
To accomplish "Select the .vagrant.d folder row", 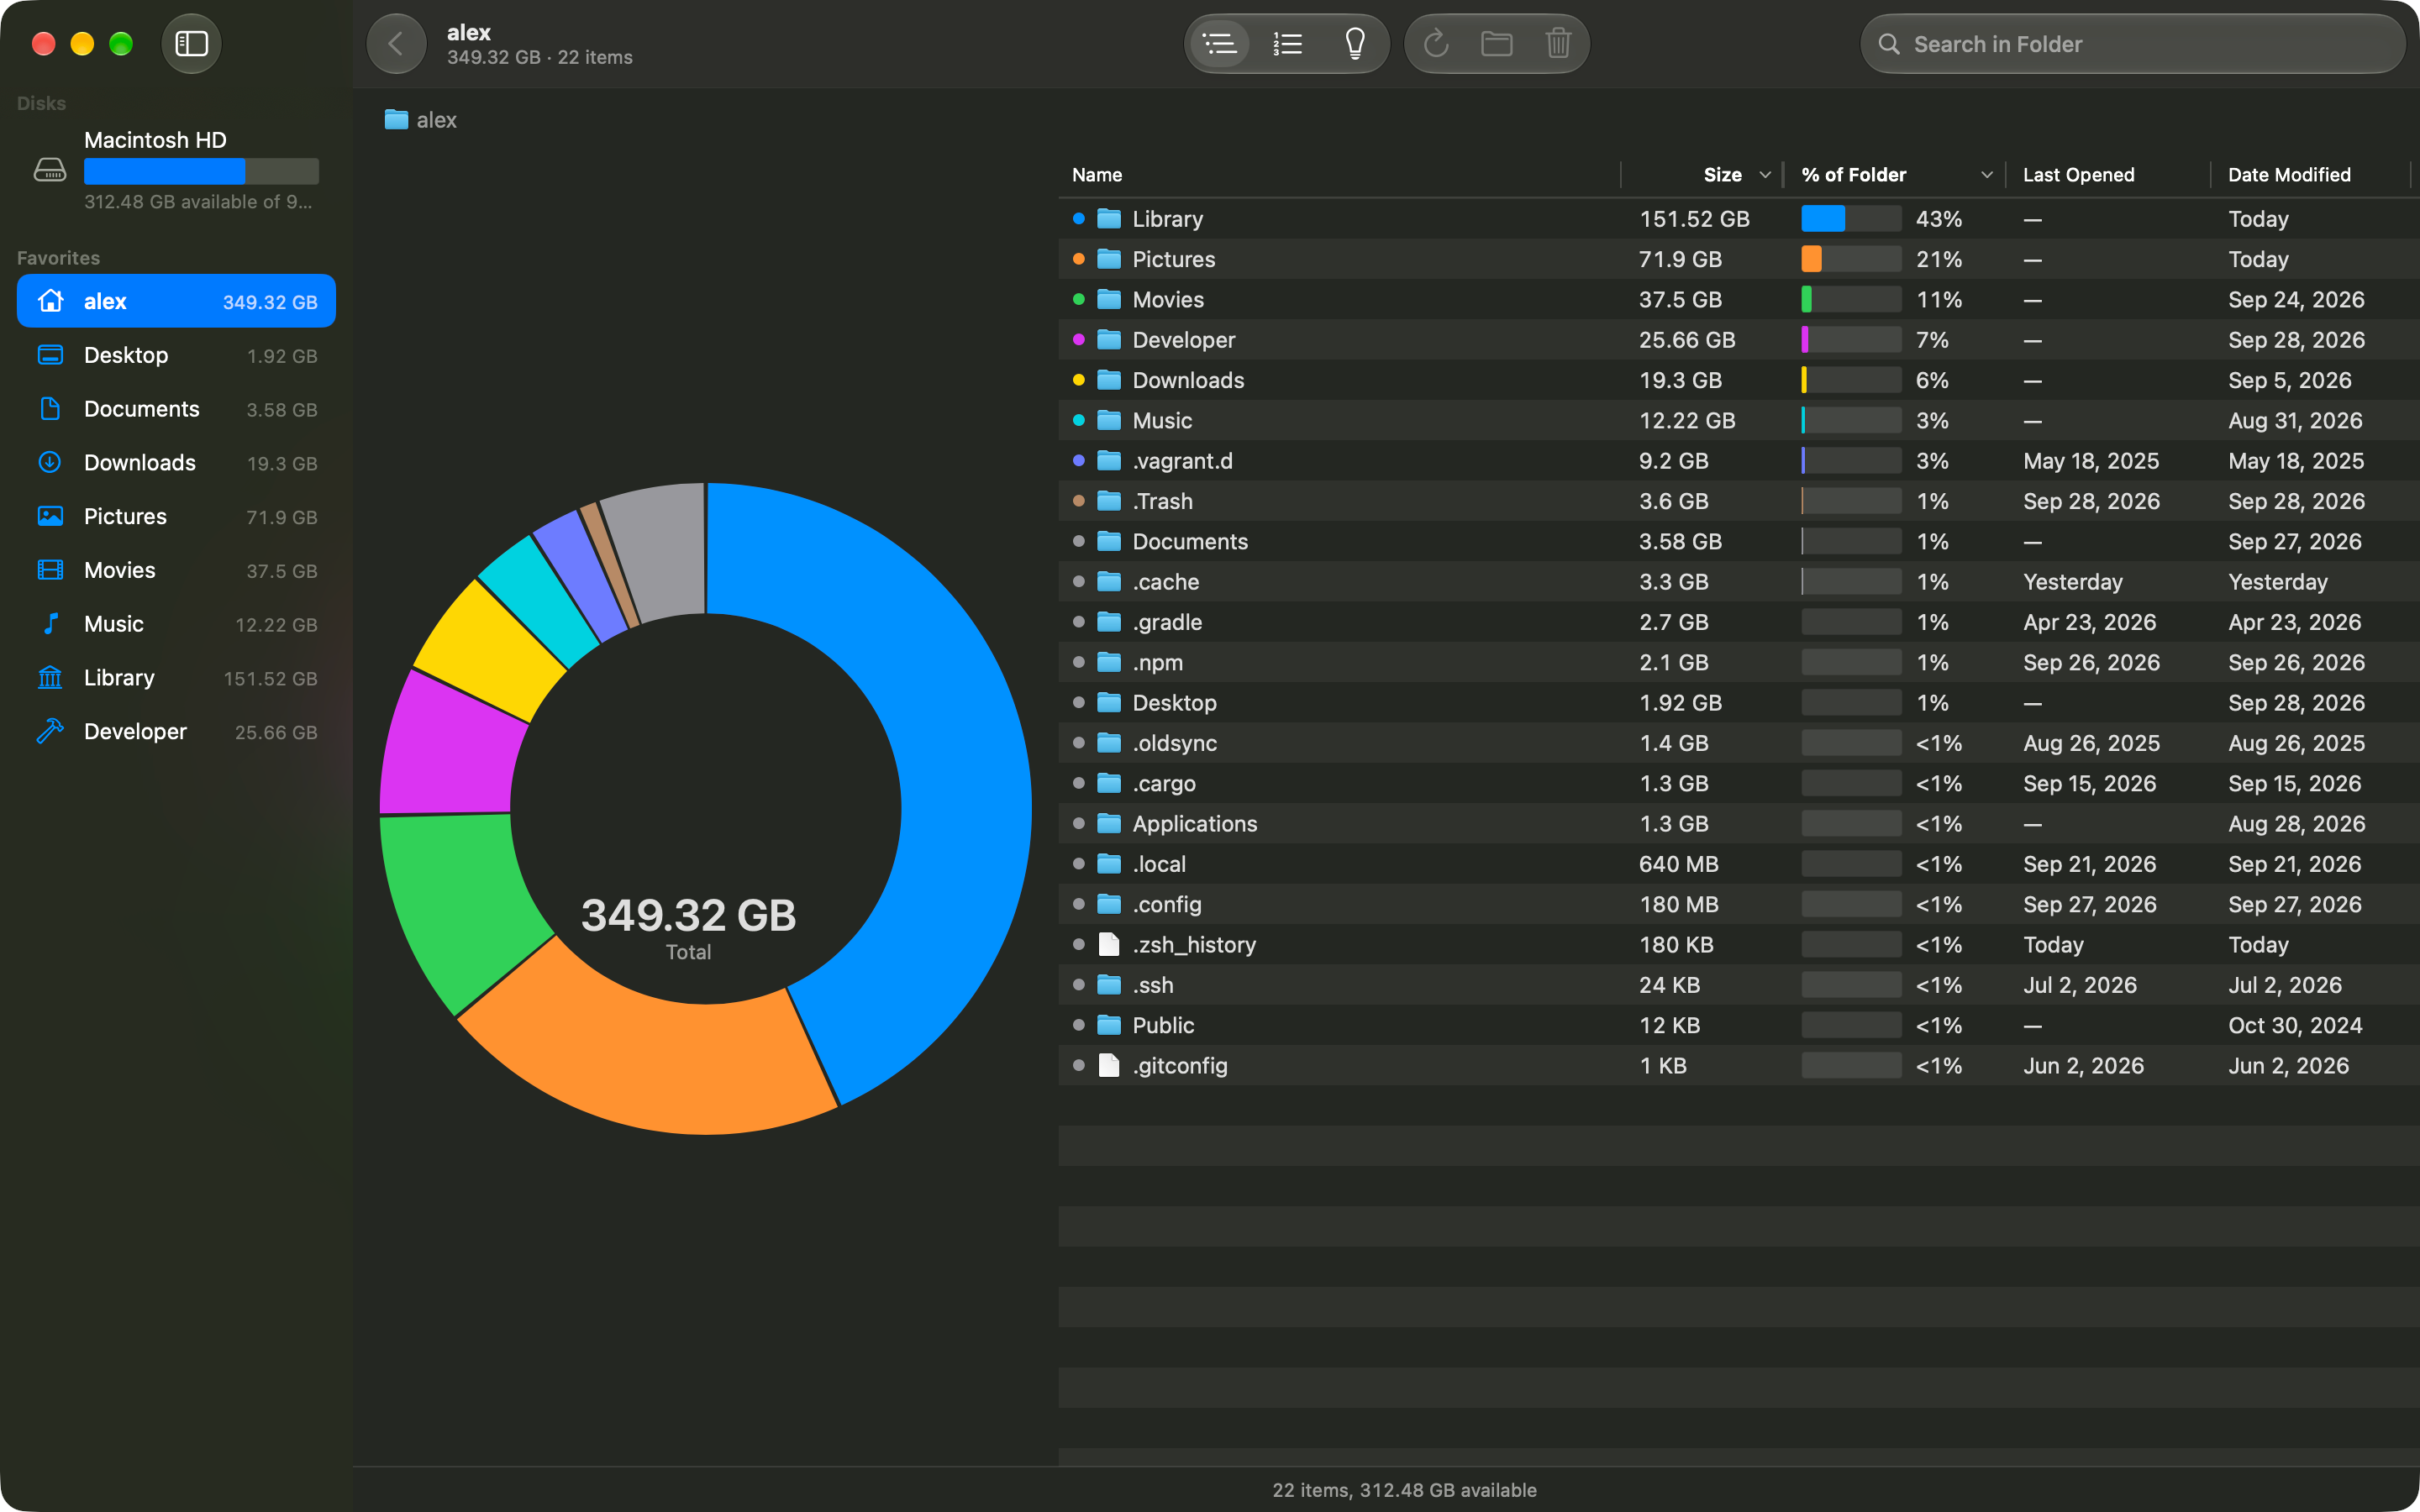I will 1738,461.
